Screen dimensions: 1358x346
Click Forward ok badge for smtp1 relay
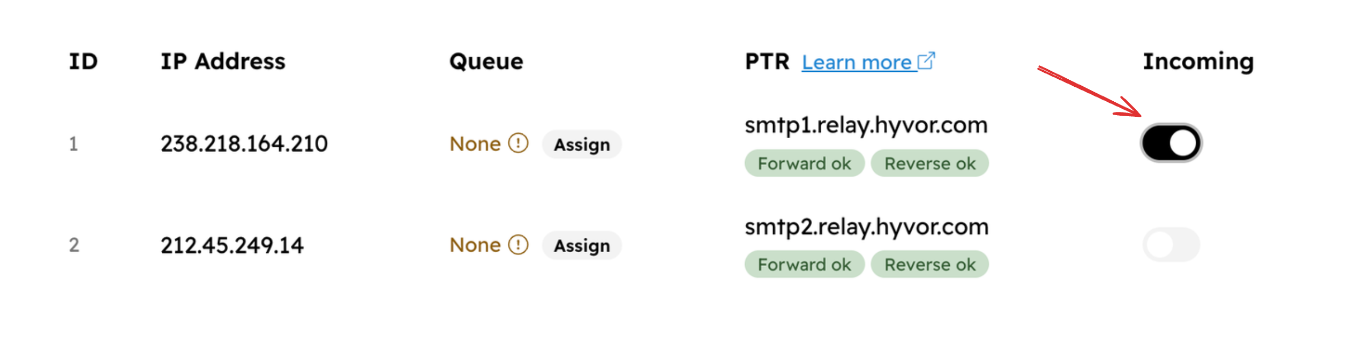pos(804,163)
